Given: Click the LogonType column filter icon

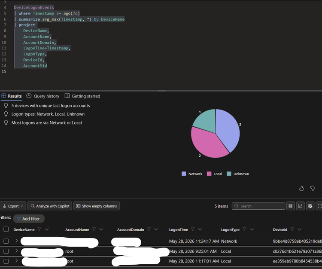Looking at the screenshot, I should (x=244, y=229).
